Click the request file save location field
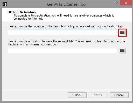The height and width of the screenshot is (103, 133). pos(62,51)
